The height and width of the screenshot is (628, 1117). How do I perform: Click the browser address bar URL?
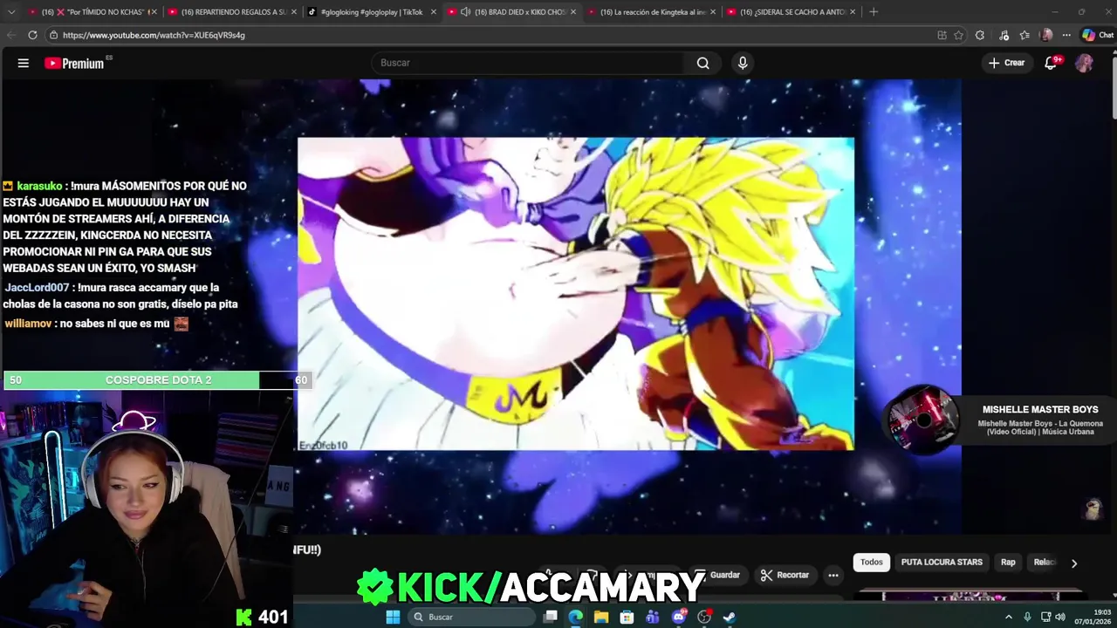pyautogui.click(x=154, y=35)
